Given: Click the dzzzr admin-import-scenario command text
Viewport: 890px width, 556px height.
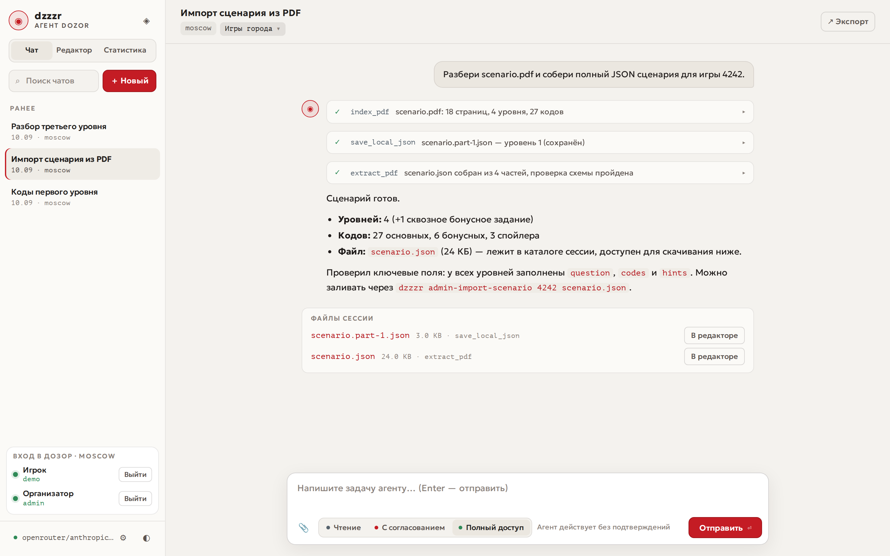Looking at the screenshot, I should point(512,288).
